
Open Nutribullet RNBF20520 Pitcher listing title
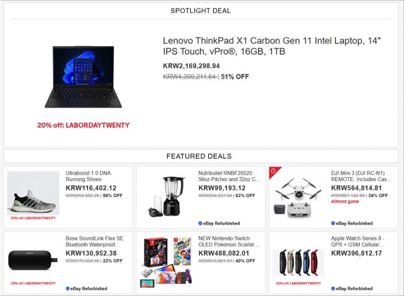pos(229,176)
